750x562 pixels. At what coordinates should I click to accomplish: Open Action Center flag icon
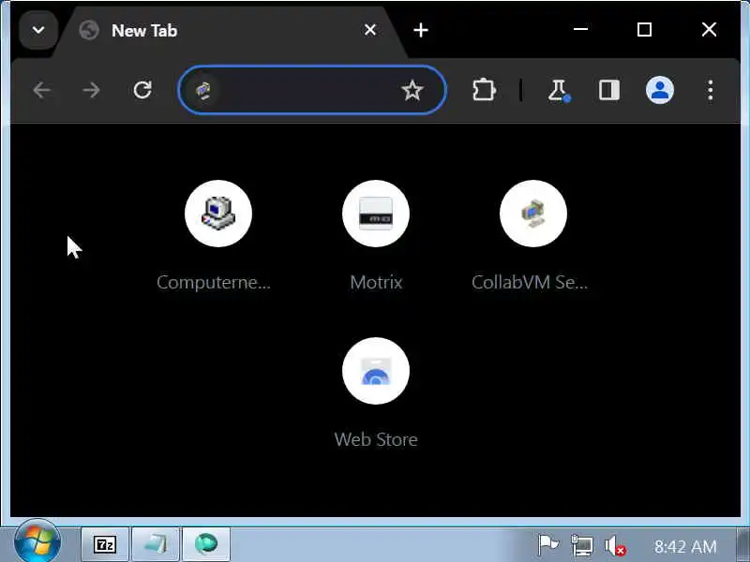547,545
